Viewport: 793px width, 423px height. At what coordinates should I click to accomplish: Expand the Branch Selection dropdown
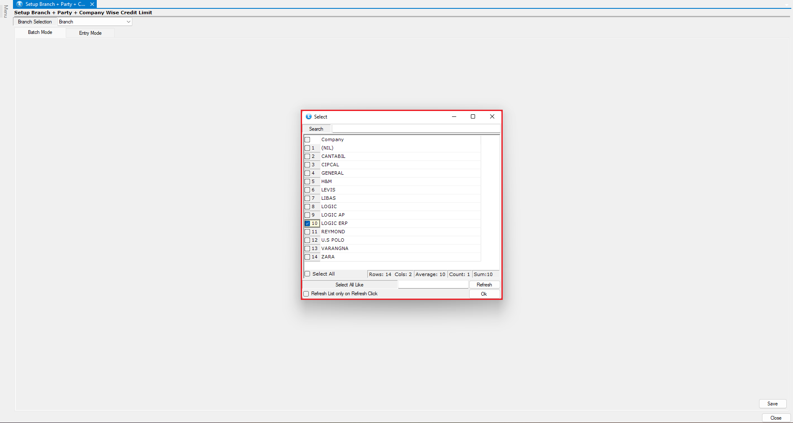[x=128, y=22]
